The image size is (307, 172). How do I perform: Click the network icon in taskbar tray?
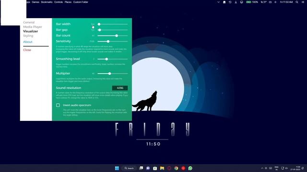point(283,168)
